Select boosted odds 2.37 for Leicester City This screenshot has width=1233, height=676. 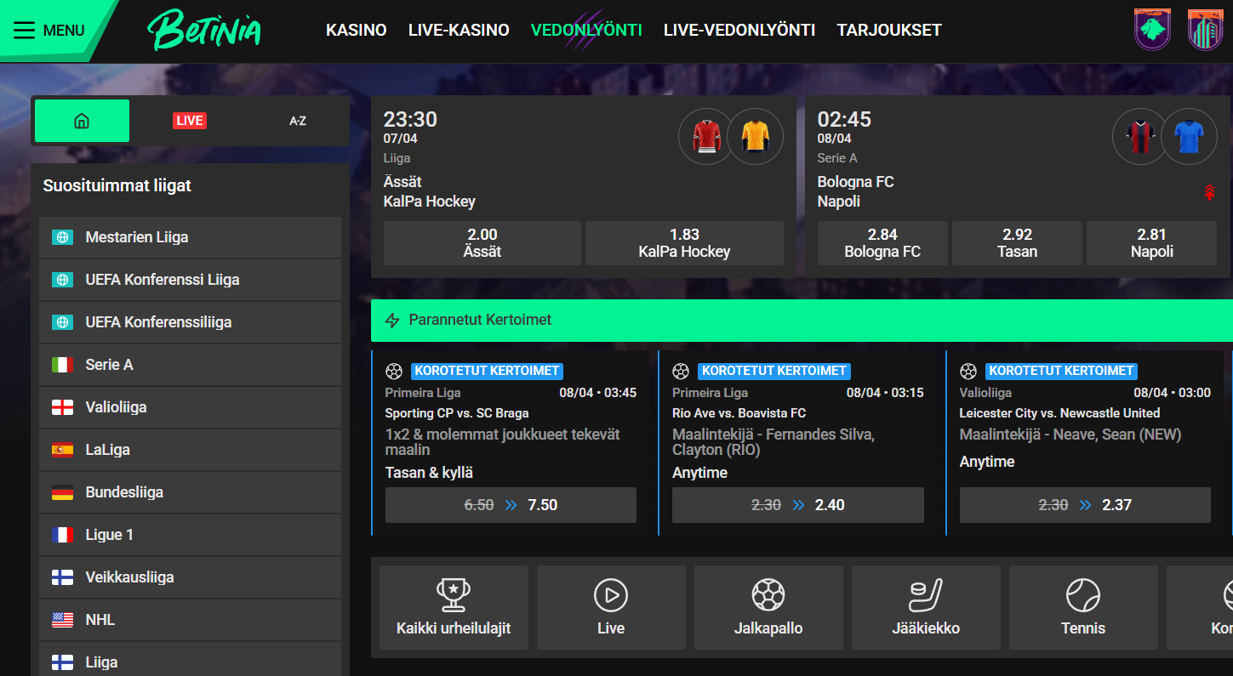pyautogui.click(x=1085, y=505)
